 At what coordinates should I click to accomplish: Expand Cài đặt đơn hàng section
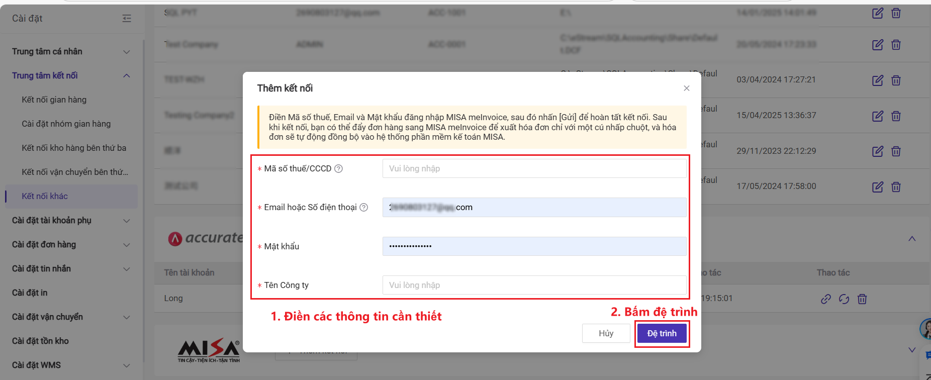tap(127, 245)
